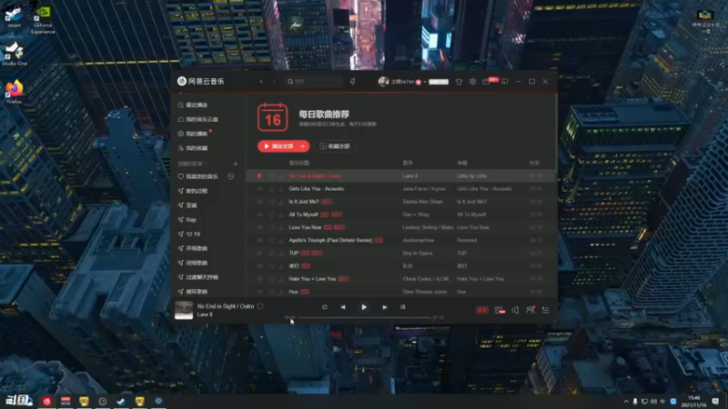Like the song All To Myself
Viewport: 728px width, 409px height.
click(x=271, y=214)
